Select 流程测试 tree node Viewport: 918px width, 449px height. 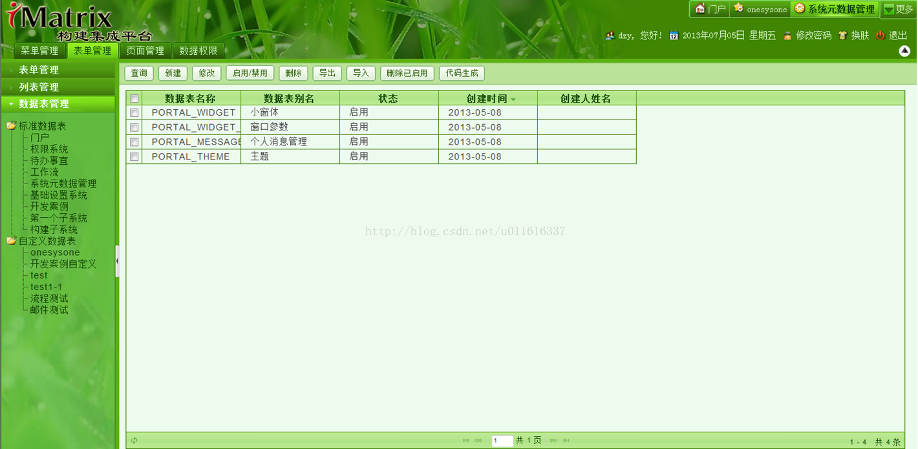point(49,298)
